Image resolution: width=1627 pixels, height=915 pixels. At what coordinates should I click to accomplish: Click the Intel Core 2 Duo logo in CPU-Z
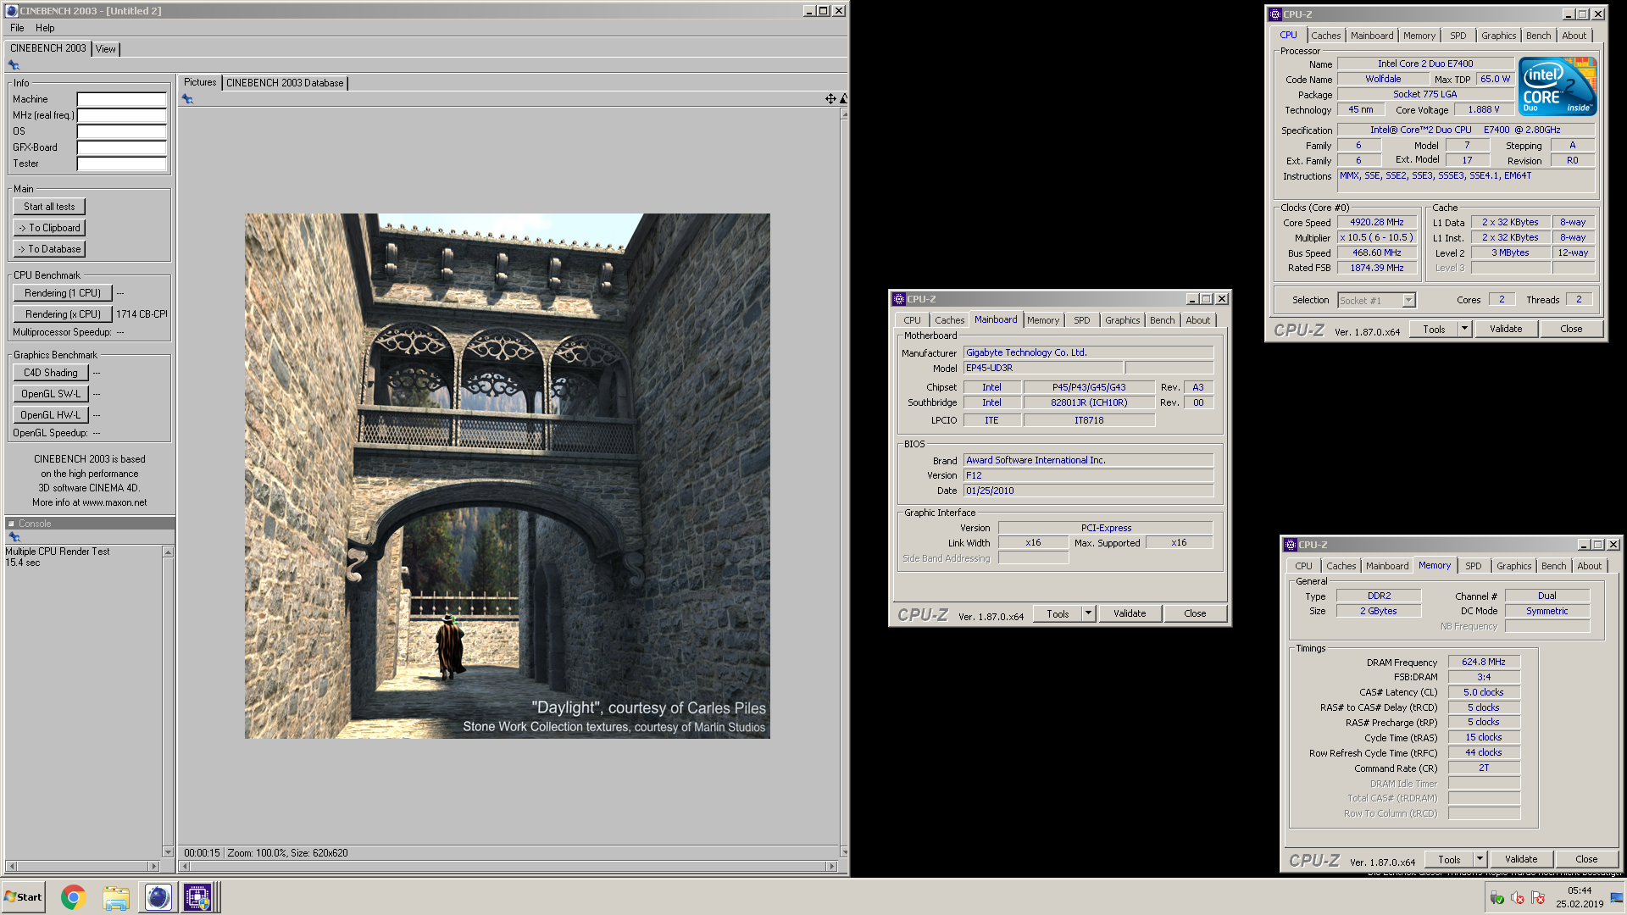click(1558, 86)
